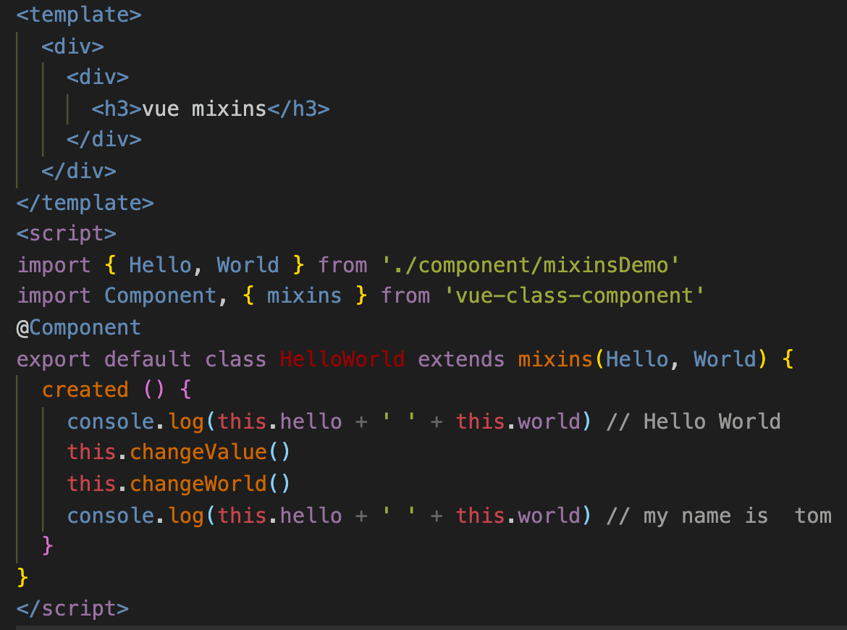Screen dimensions: 847x630
Task: Click the <h3> opening tag
Action: click(117, 109)
